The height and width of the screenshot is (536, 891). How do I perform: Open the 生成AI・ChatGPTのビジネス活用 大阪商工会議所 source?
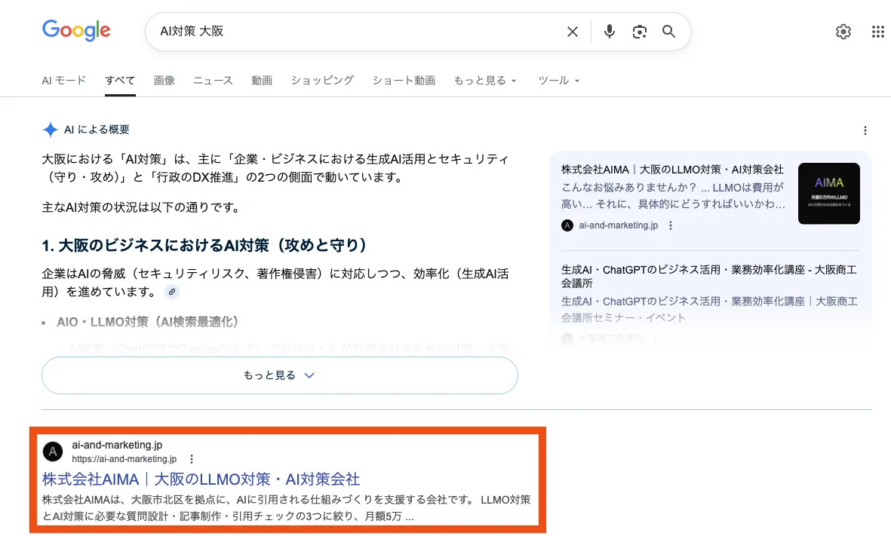[709, 276]
